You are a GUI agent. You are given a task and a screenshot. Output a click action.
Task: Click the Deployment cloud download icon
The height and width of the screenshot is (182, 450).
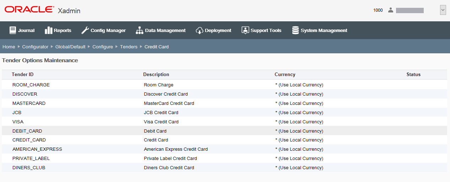199,30
